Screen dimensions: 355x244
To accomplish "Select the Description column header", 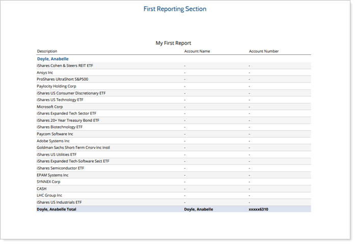I will 47,51.
